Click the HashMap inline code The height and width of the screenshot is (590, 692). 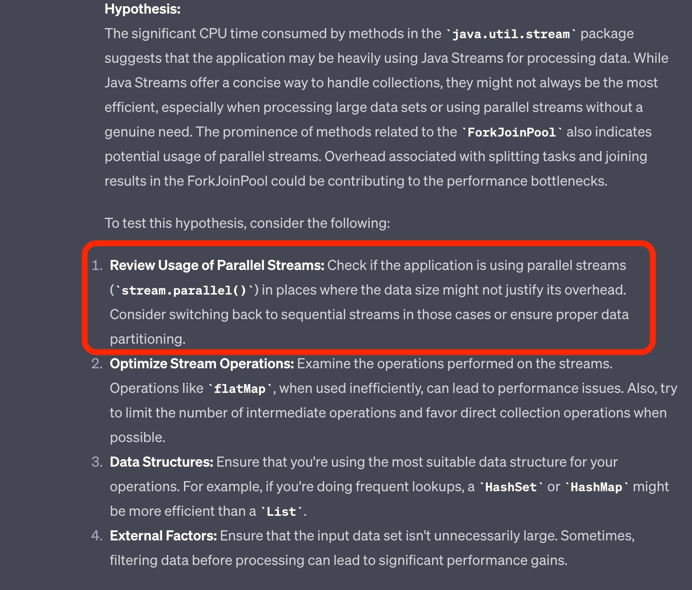pyautogui.click(x=596, y=487)
